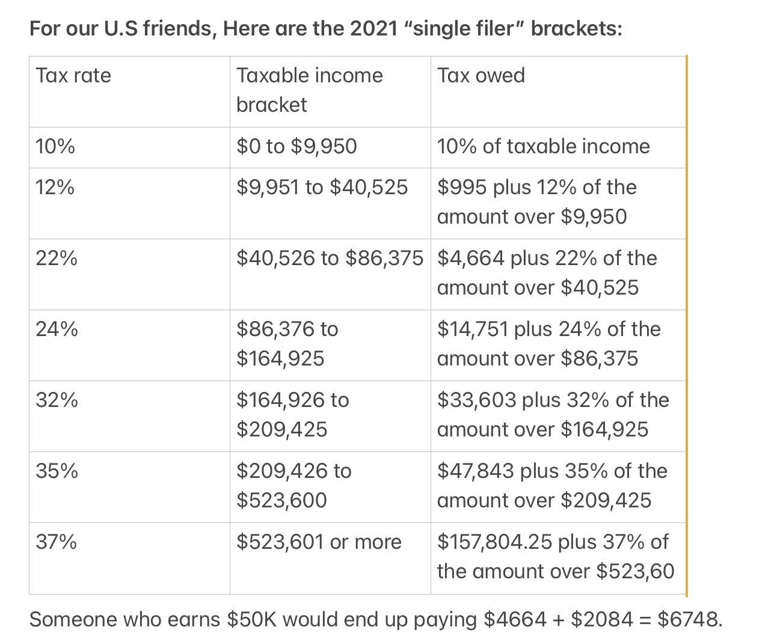This screenshot has height=639, width=774.
Task: Click the "Tax owed" column header
Action: (481, 76)
